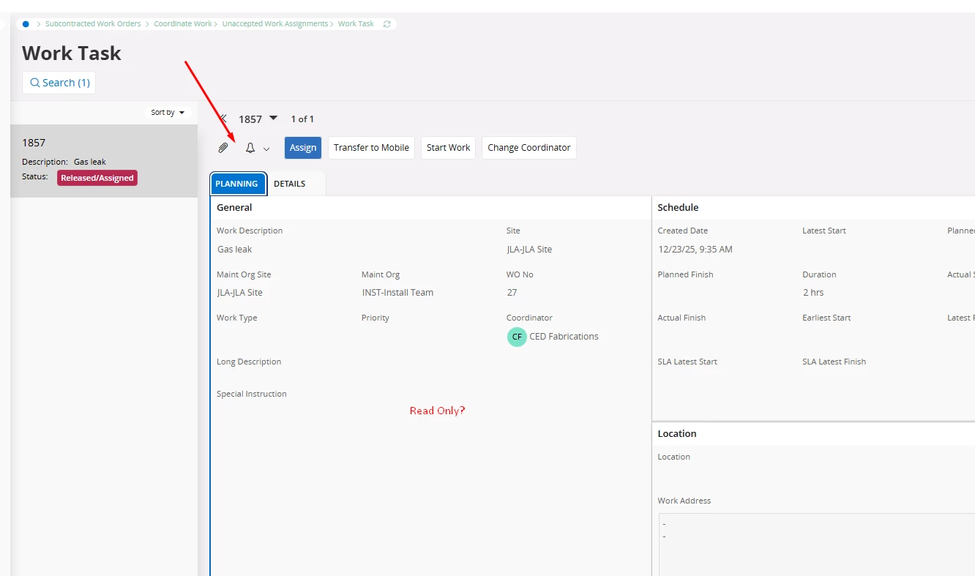Click the Location section heading
975x576 pixels.
pyautogui.click(x=677, y=434)
